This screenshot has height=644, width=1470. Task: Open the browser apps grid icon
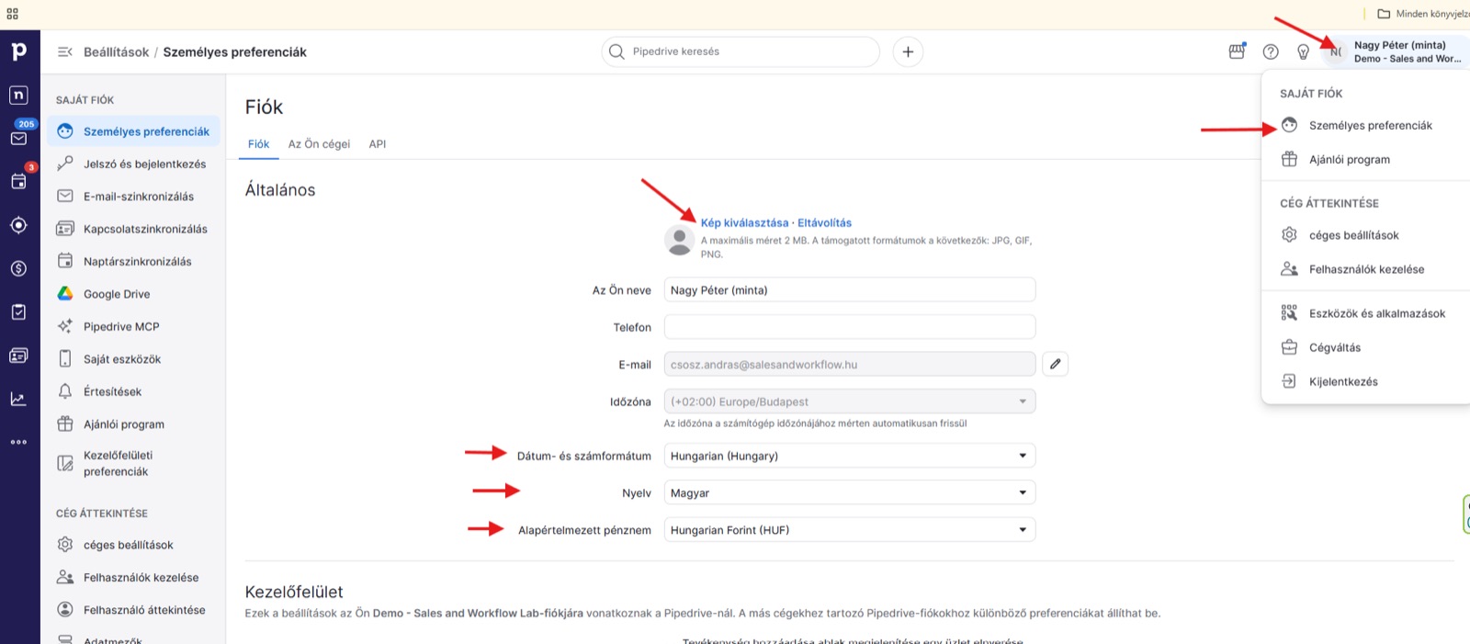pyautogui.click(x=13, y=14)
